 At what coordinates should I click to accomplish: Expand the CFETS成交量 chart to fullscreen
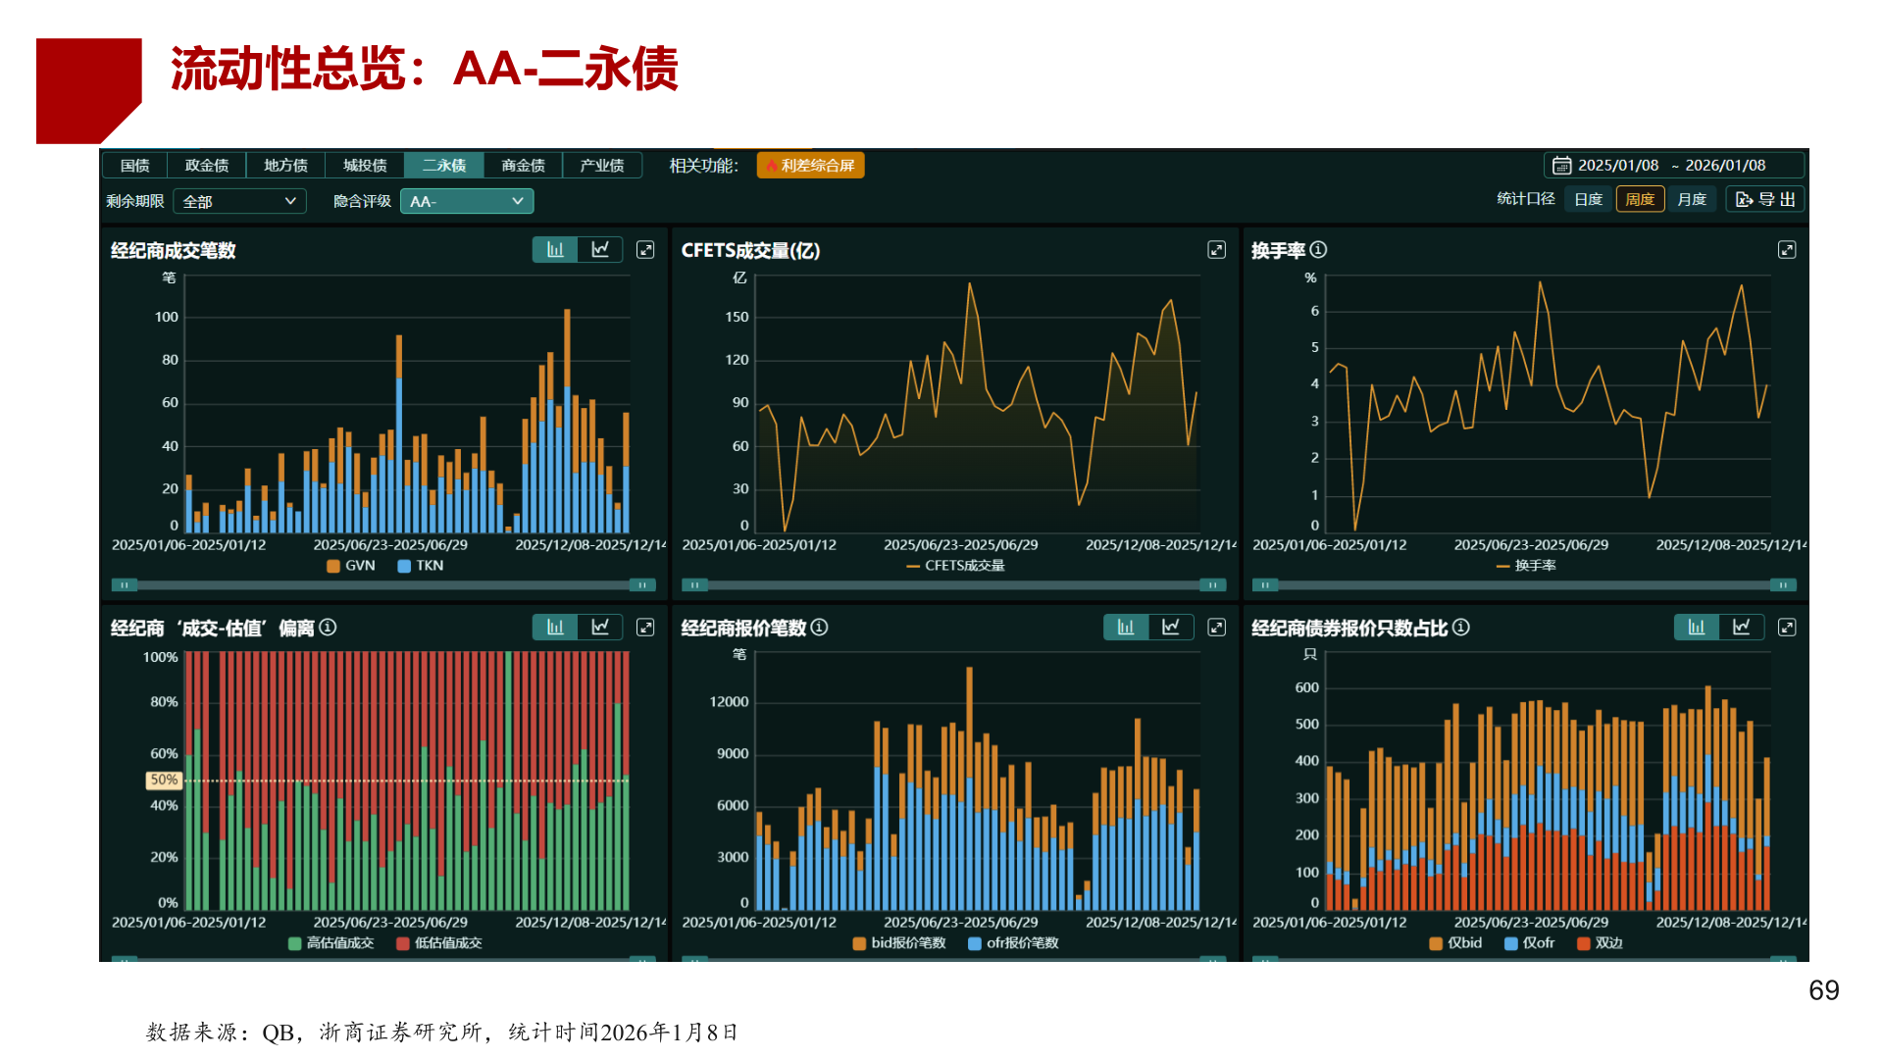coord(1216,250)
